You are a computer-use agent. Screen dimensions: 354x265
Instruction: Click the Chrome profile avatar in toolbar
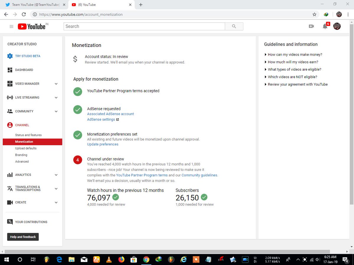339,14
